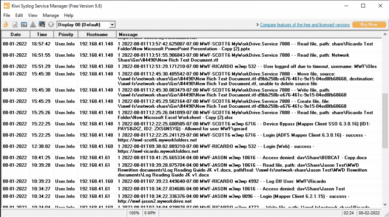
Task: Click the padlock icon in the toolbar
Action: 6,25
